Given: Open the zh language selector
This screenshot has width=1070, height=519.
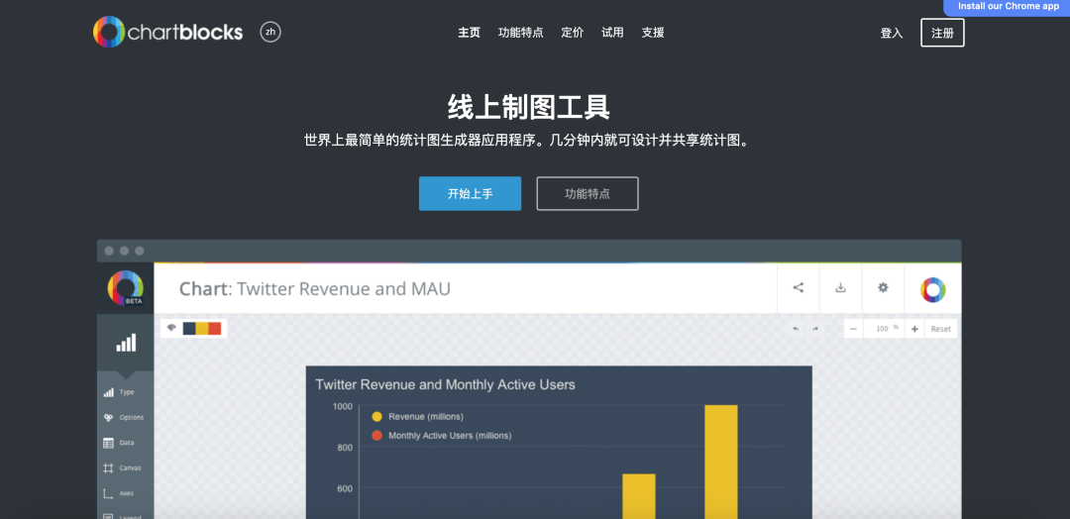Looking at the screenshot, I should [270, 32].
